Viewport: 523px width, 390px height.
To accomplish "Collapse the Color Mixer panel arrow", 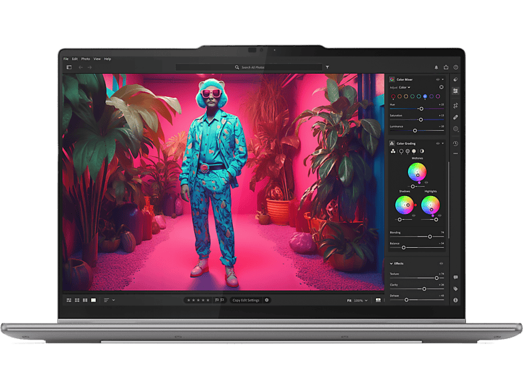I will [x=443, y=80].
